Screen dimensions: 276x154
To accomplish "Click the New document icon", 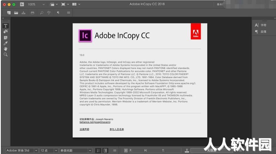I will (x=9, y=13).
